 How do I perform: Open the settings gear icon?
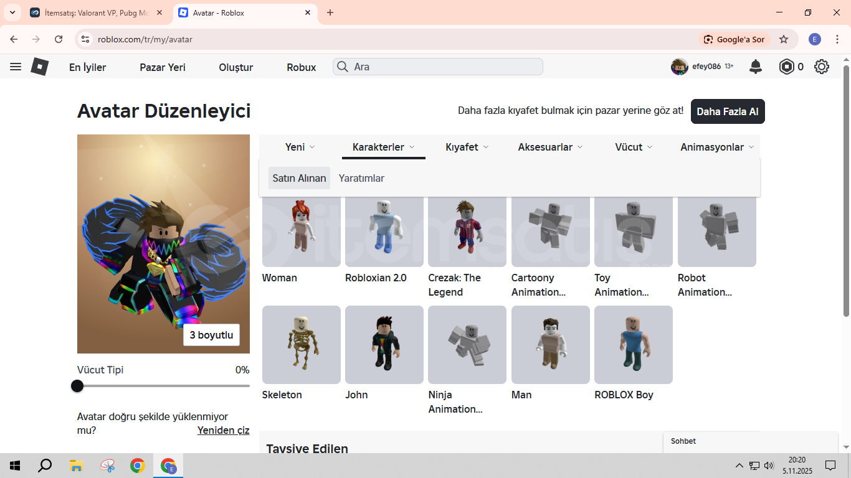pyautogui.click(x=822, y=67)
